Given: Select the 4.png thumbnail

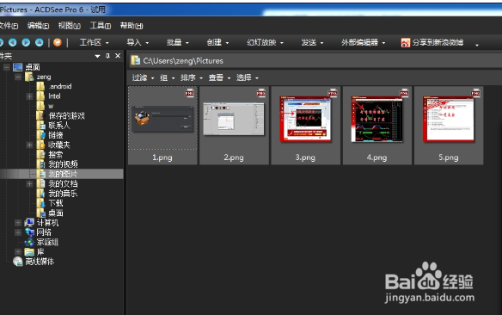Looking at the screenshot, I should [x=377, y=126].
